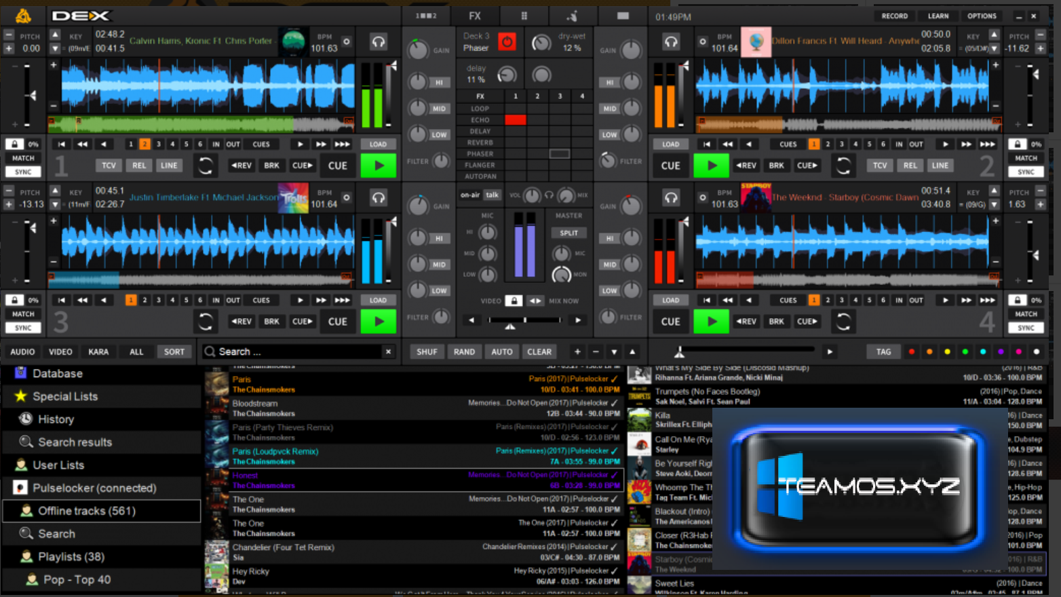Enable SYNC on Deck 1
The height and width of the screenshot is (597, 1061).
tap(23, 172)
